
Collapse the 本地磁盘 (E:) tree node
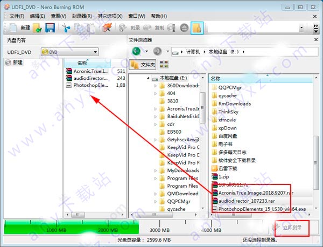(x=148, y=78)
